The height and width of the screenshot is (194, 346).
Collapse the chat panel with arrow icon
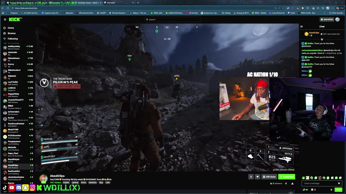(x=301, y=26)
